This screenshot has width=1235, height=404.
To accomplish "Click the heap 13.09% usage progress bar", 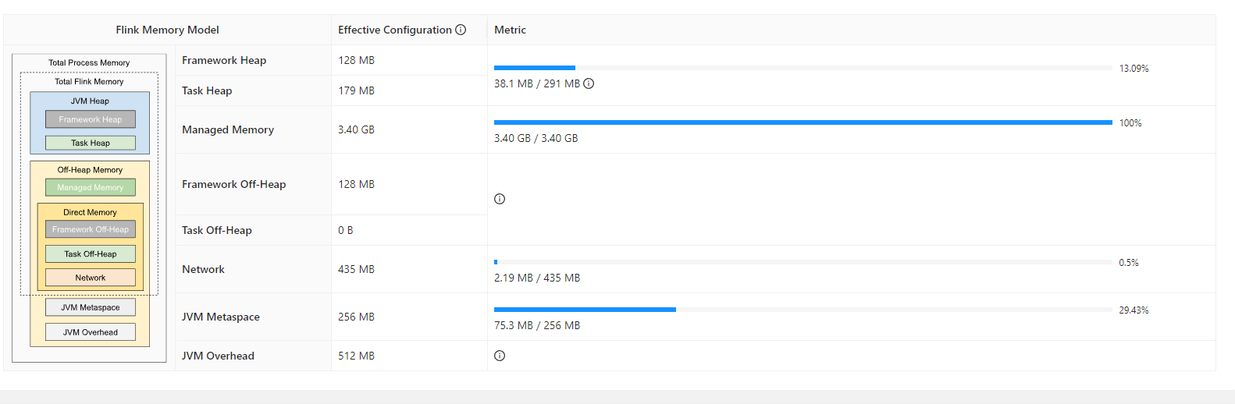I will [803, 68].
